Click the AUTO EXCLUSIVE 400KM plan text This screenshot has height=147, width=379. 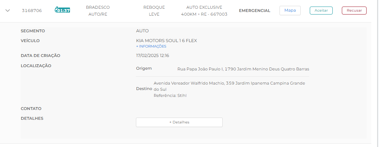coord(204,11)
